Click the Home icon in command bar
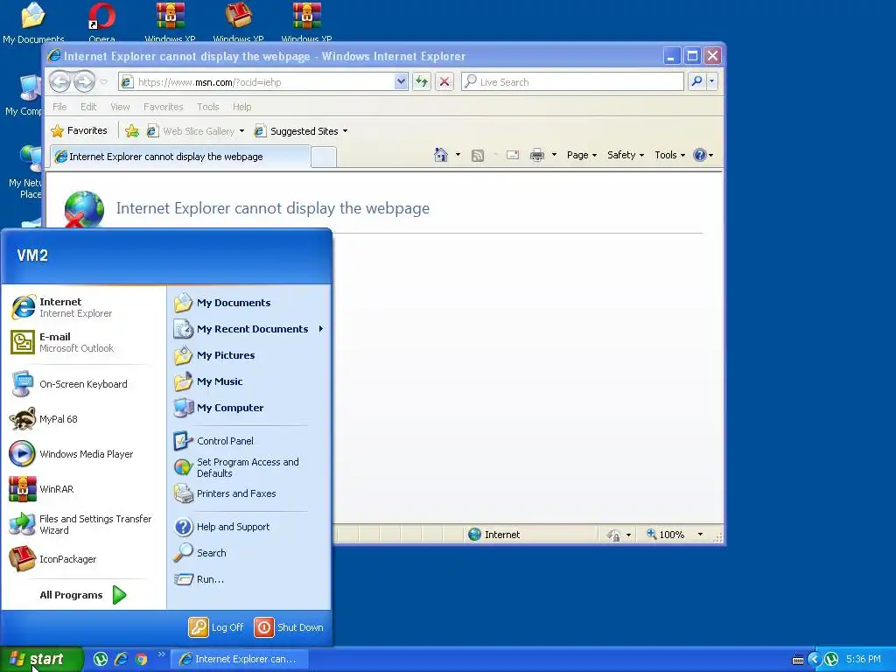 [x=441, y=155]
